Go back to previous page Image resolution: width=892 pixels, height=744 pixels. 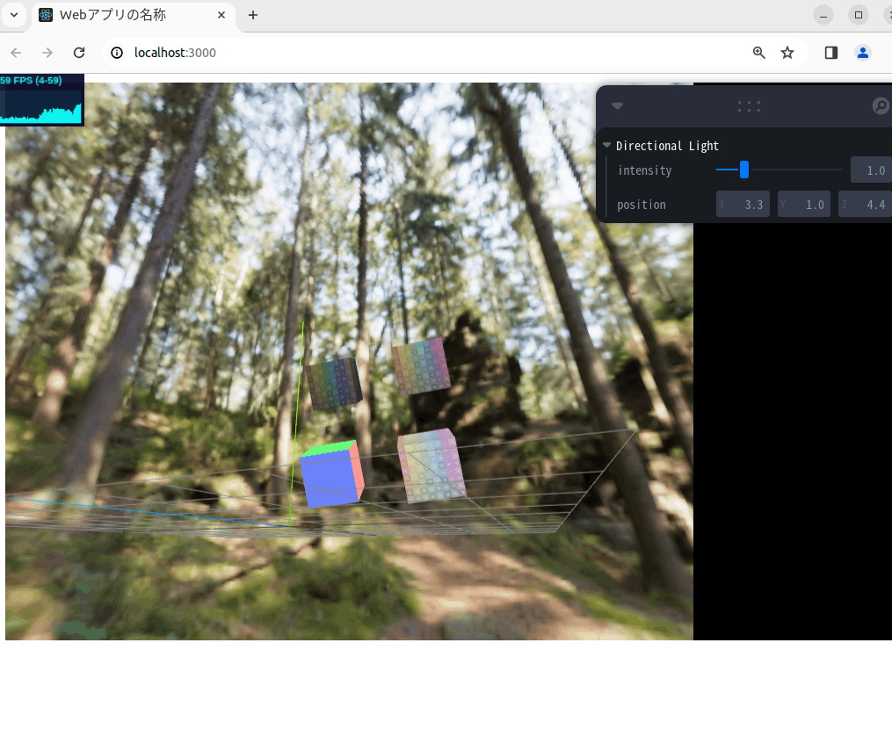16,53
